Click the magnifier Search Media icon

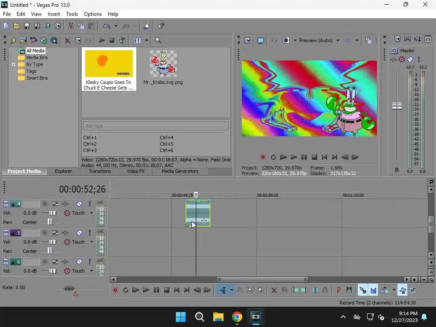[158, 40]
